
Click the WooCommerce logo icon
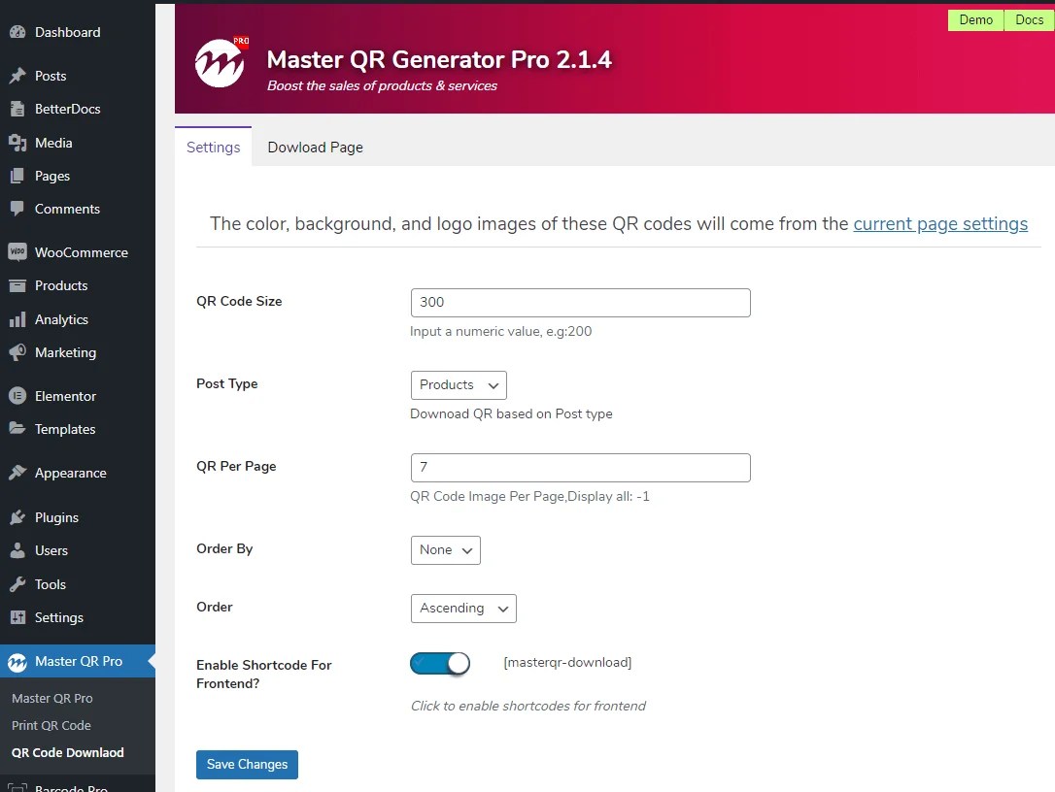pos(17,252)
